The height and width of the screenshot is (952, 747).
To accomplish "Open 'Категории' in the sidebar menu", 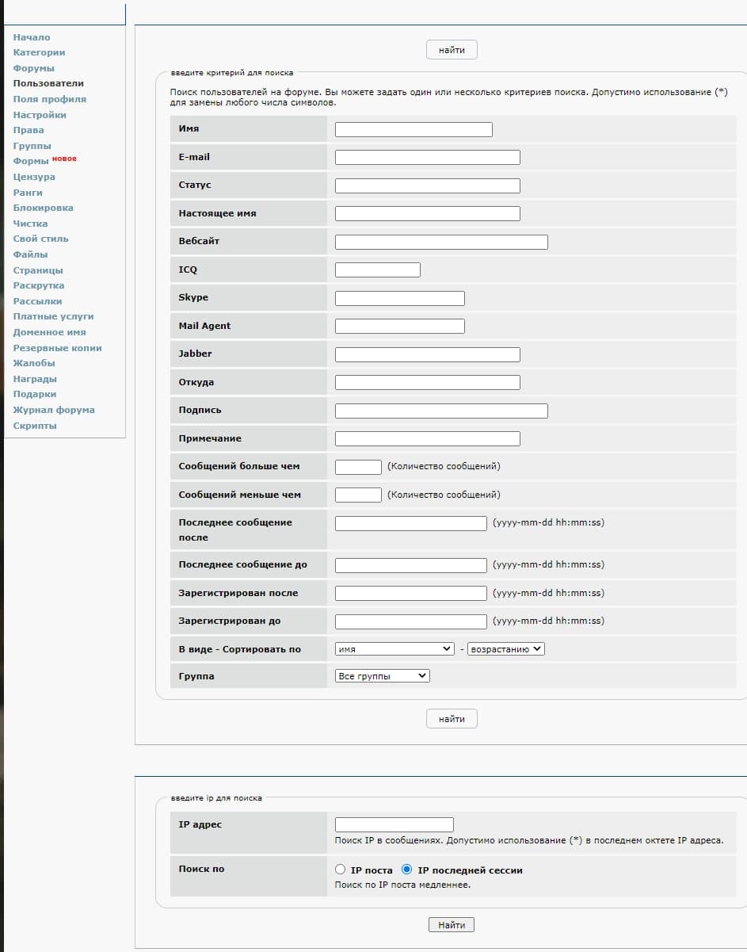I will (x=39, y=52).
